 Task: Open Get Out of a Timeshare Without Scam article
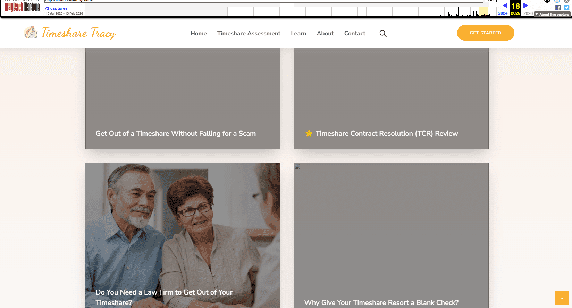tap(183, 99)
